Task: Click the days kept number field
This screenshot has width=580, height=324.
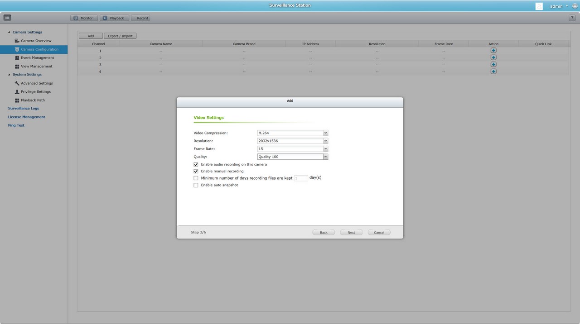Action: (301, 178)
